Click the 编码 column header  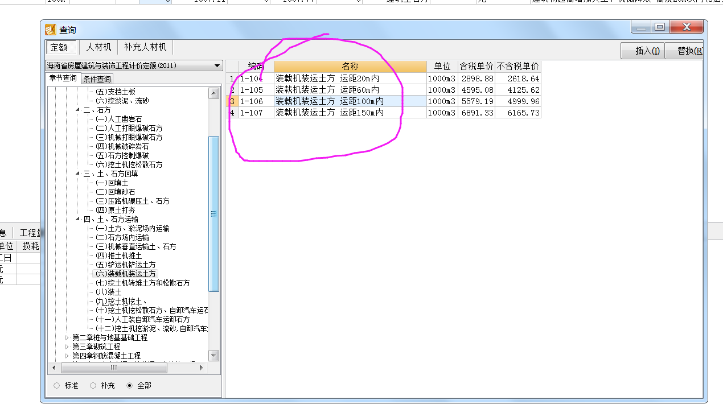tap(256, 67)
